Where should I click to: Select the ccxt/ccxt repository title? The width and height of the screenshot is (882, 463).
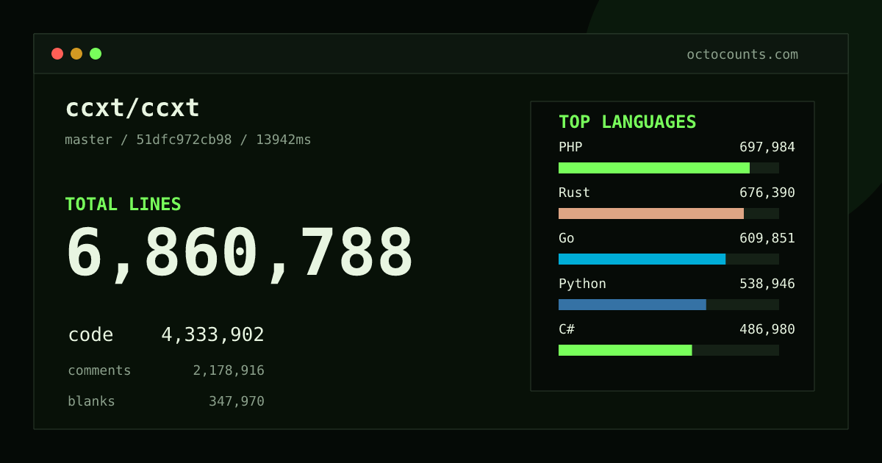132,108
